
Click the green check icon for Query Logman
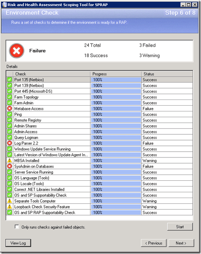(x=10, y=138)
